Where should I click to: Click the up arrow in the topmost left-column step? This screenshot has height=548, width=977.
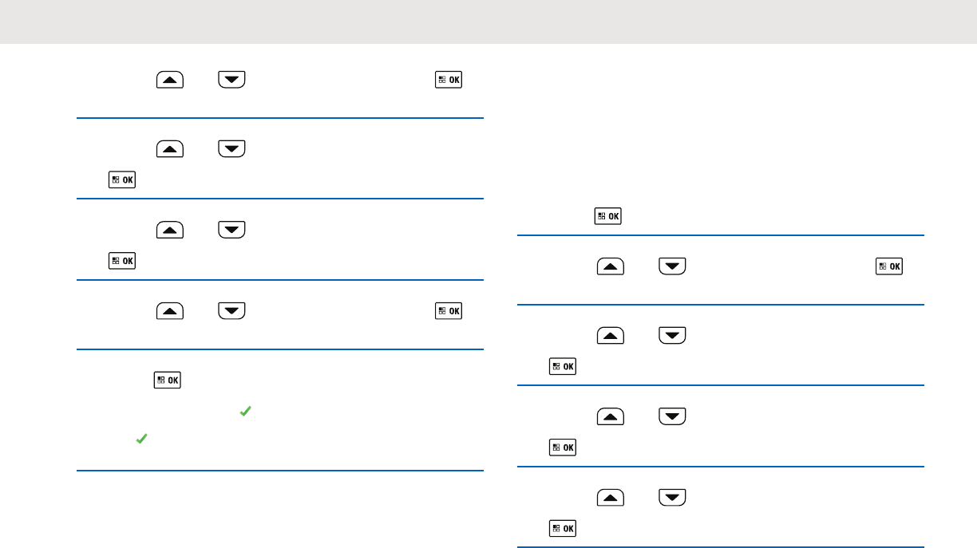coord(169,80)
